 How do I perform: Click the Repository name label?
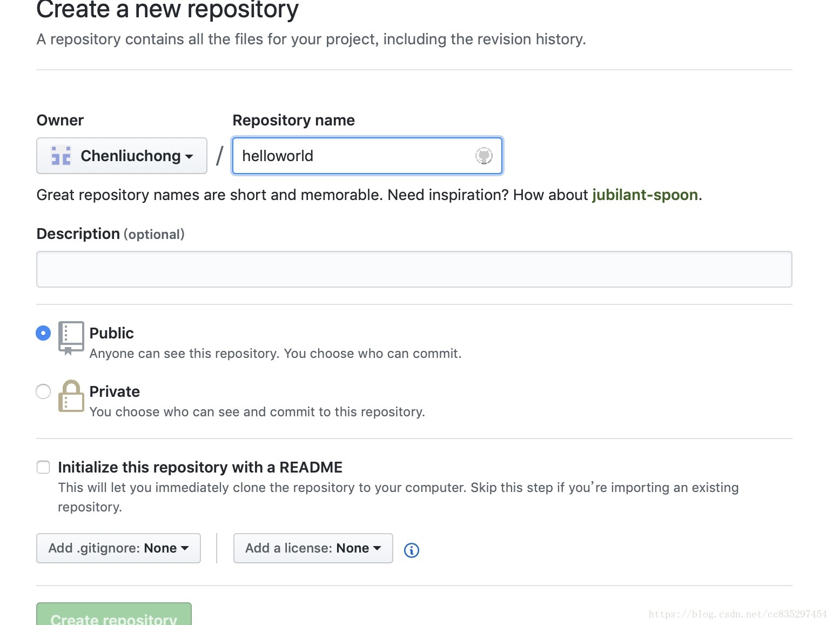(293, 120)
